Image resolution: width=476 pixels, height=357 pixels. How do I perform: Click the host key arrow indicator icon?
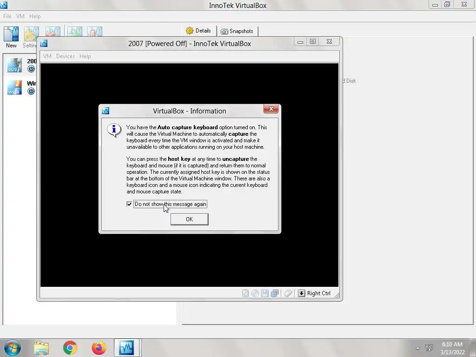pyautogui.click(x=301, y=293)
